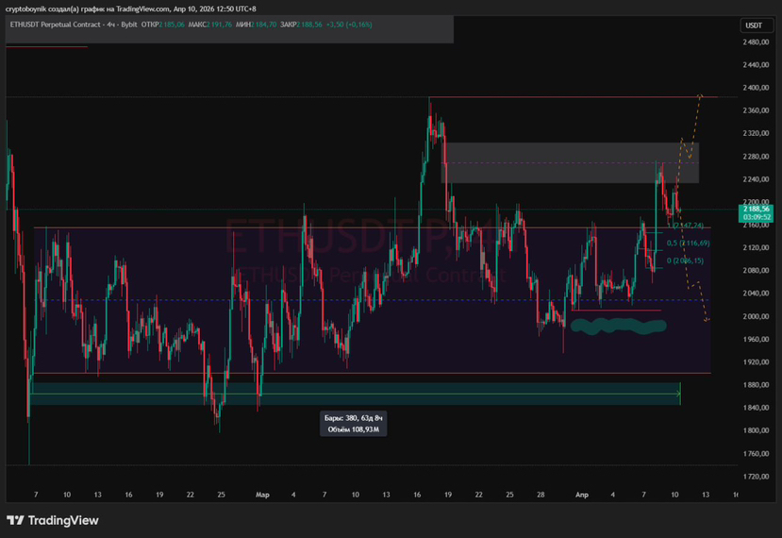Select the Fibonacci 0.5 level label
This screenshot has width=782, height=538.
coord(690,244)
